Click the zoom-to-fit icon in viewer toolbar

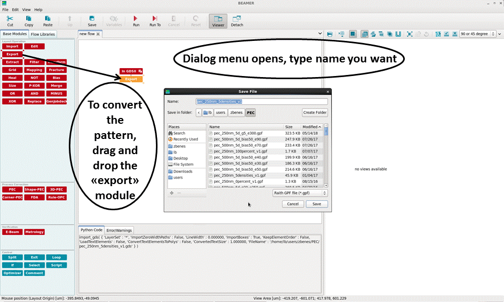point(409,34)
